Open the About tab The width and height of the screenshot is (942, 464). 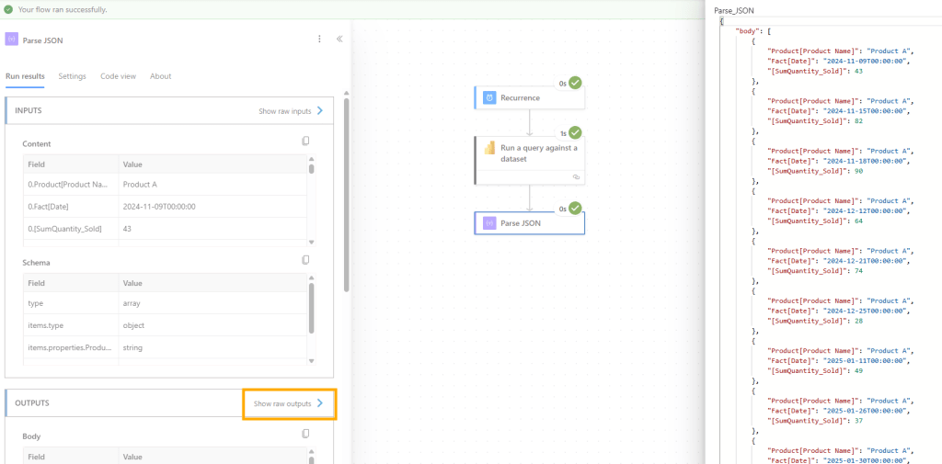pos(160,76)
